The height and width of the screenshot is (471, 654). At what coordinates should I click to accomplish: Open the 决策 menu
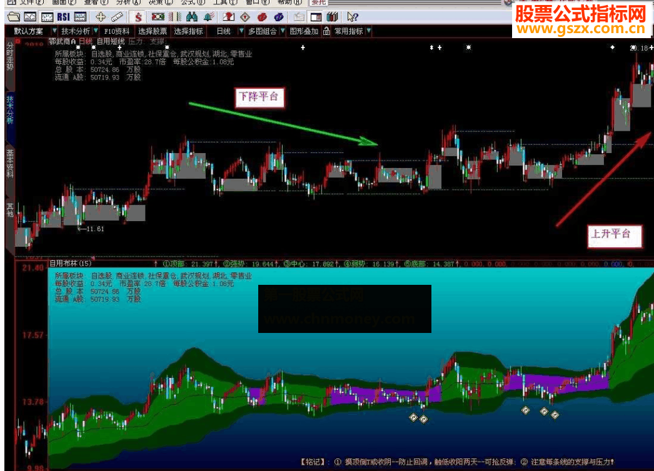click(161, 2)
